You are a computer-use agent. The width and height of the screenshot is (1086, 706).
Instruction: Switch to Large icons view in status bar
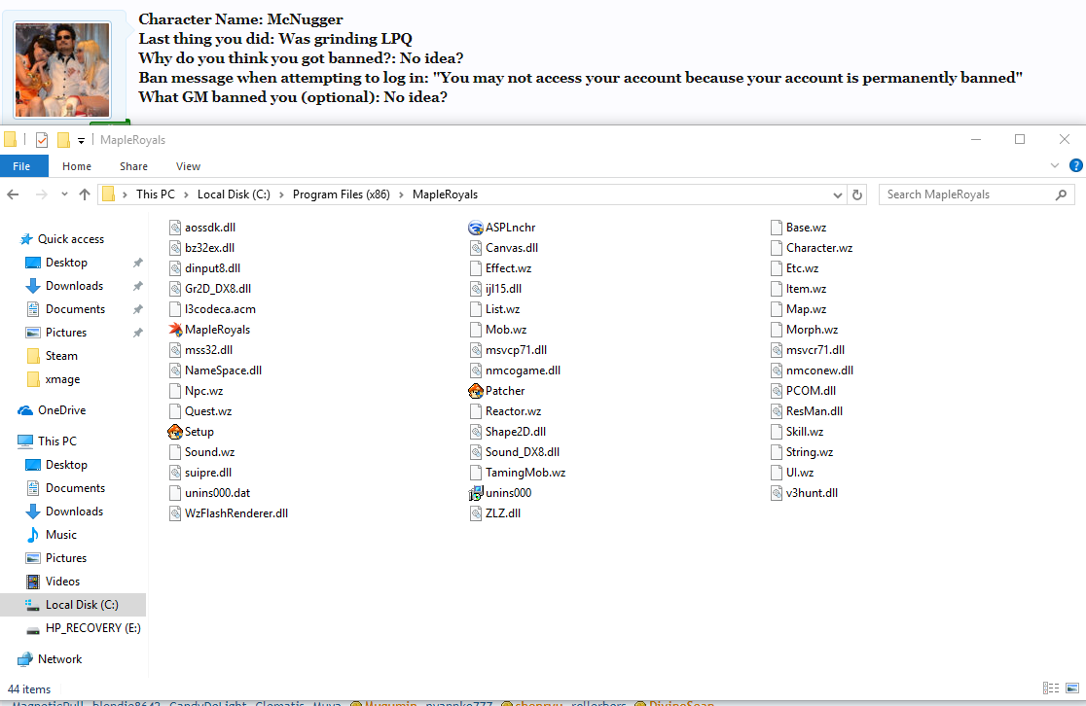[1072, 688]
